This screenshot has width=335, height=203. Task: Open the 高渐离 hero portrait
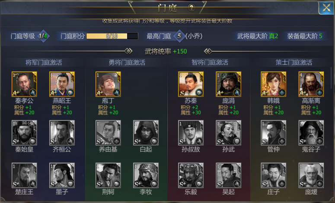tap(311, 84)
